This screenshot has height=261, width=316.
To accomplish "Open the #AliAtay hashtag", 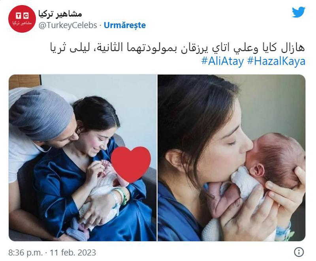I will (223, 61).
